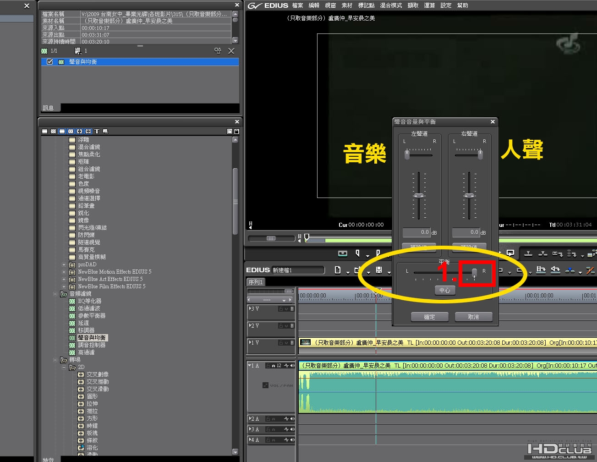The width and height of the screenshot is (597, 462).
Task: Click the 右聲道 dB value field
Action: (466, 232)
